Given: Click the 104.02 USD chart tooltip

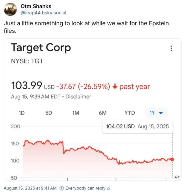Looking at the screenshot, I should [x=138, y=126].
